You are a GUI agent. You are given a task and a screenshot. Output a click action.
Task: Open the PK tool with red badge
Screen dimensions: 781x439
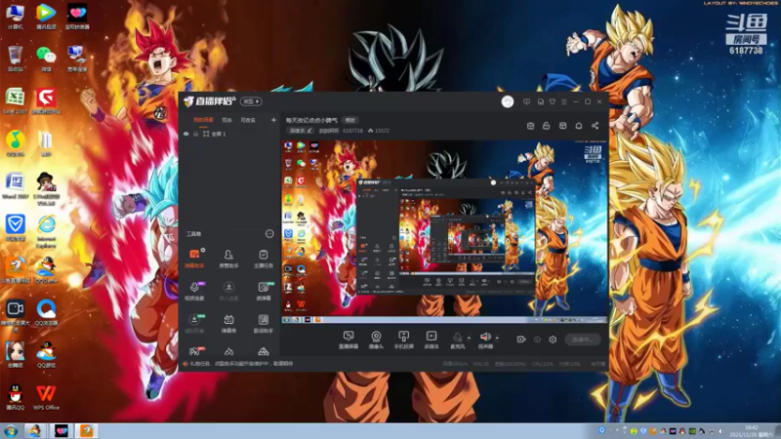point(194,351)
